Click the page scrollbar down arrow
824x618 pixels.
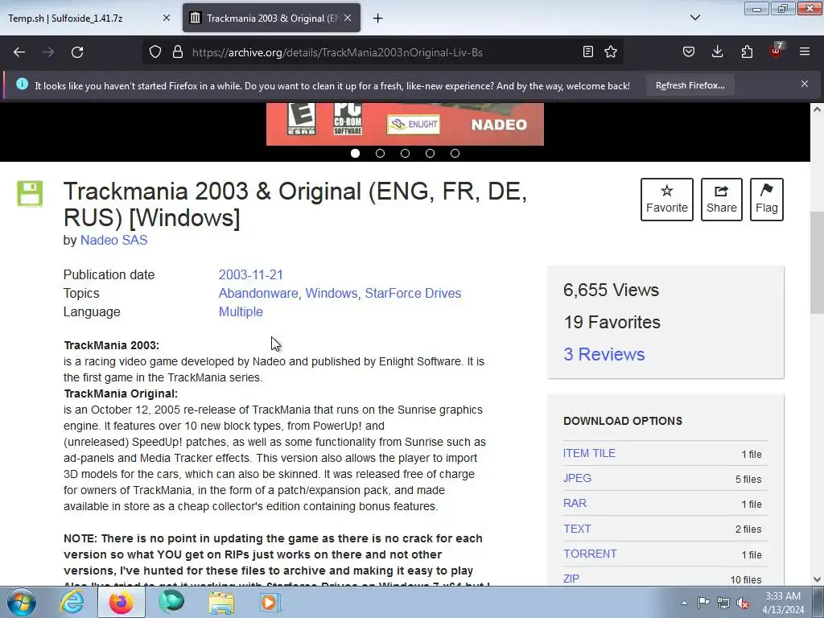(x=817, y=579)
